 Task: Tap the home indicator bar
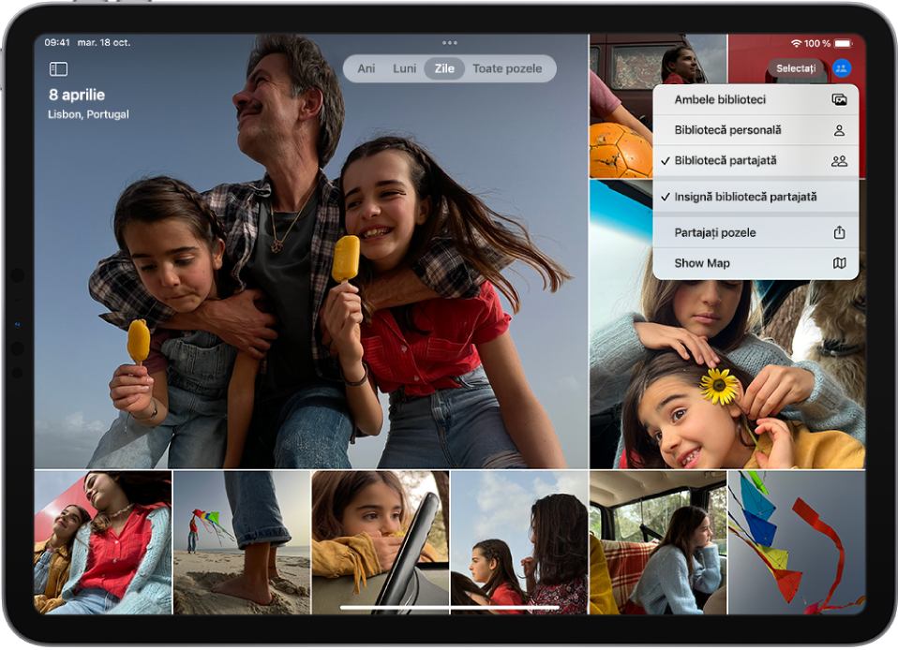(450, 607)
